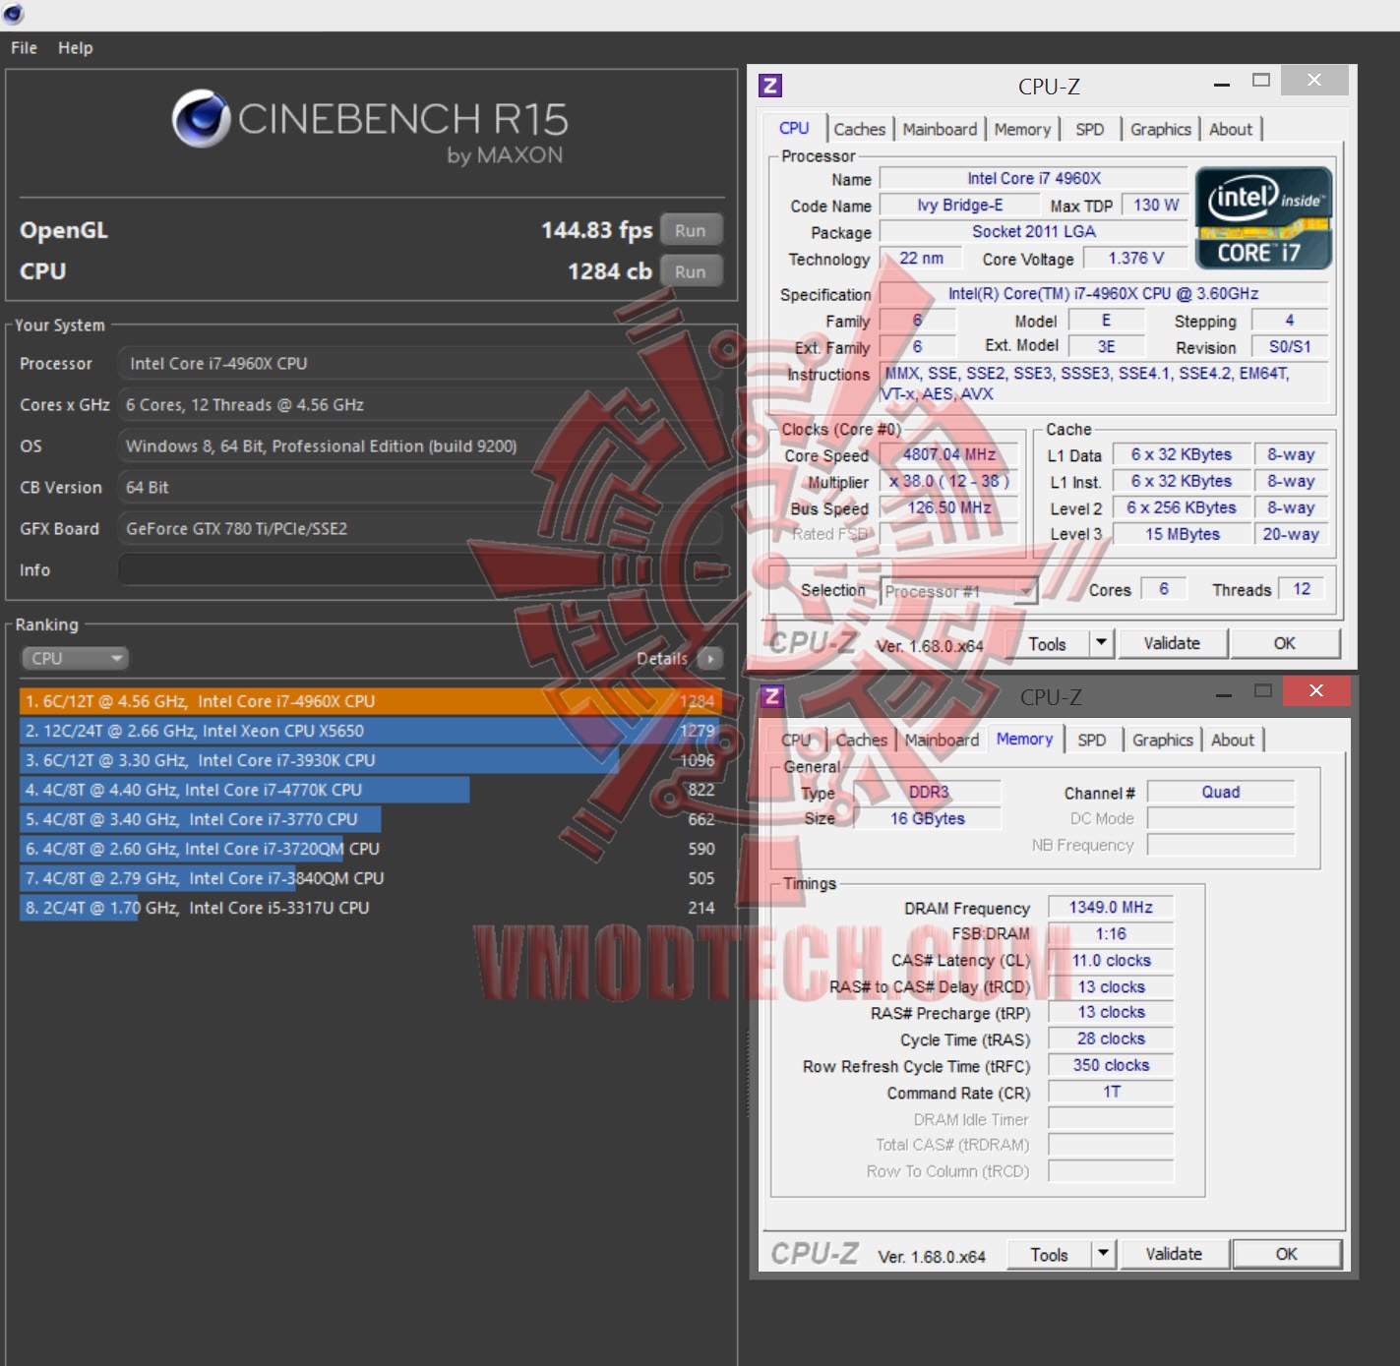Image resolution: width=1400 pixels, height=1366 pixels.
Task: Click the Bus Speed value 126.50 MHz
Action: pyautogui.click(x=949, y=508)
